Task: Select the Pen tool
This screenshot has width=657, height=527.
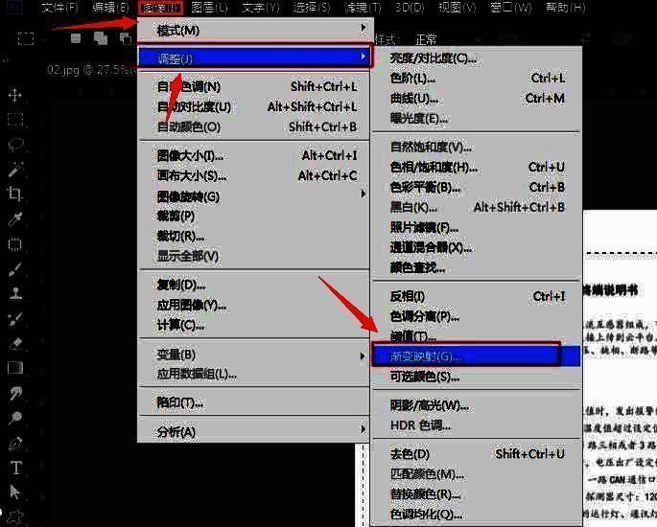Action: (x=15, y=443)
